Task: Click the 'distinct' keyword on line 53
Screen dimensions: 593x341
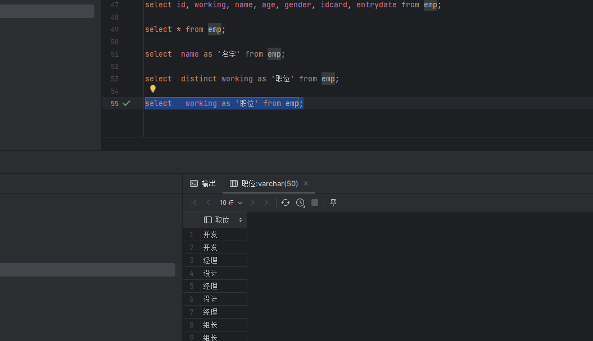Action: point(199,79)
